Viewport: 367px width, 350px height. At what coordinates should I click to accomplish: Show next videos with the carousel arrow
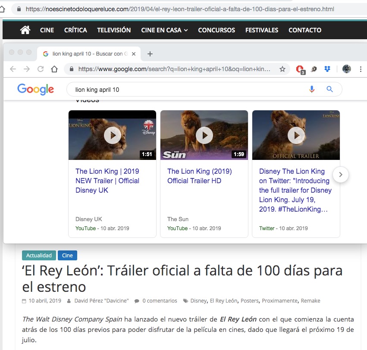[341, 175]
